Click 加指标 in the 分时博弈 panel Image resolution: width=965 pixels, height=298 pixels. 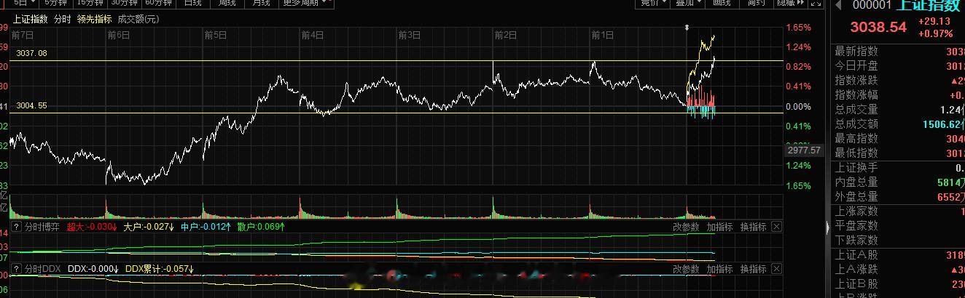point(719,227)
